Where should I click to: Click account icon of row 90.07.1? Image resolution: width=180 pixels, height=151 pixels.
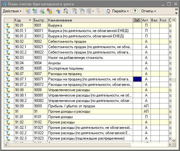point(8,79)
